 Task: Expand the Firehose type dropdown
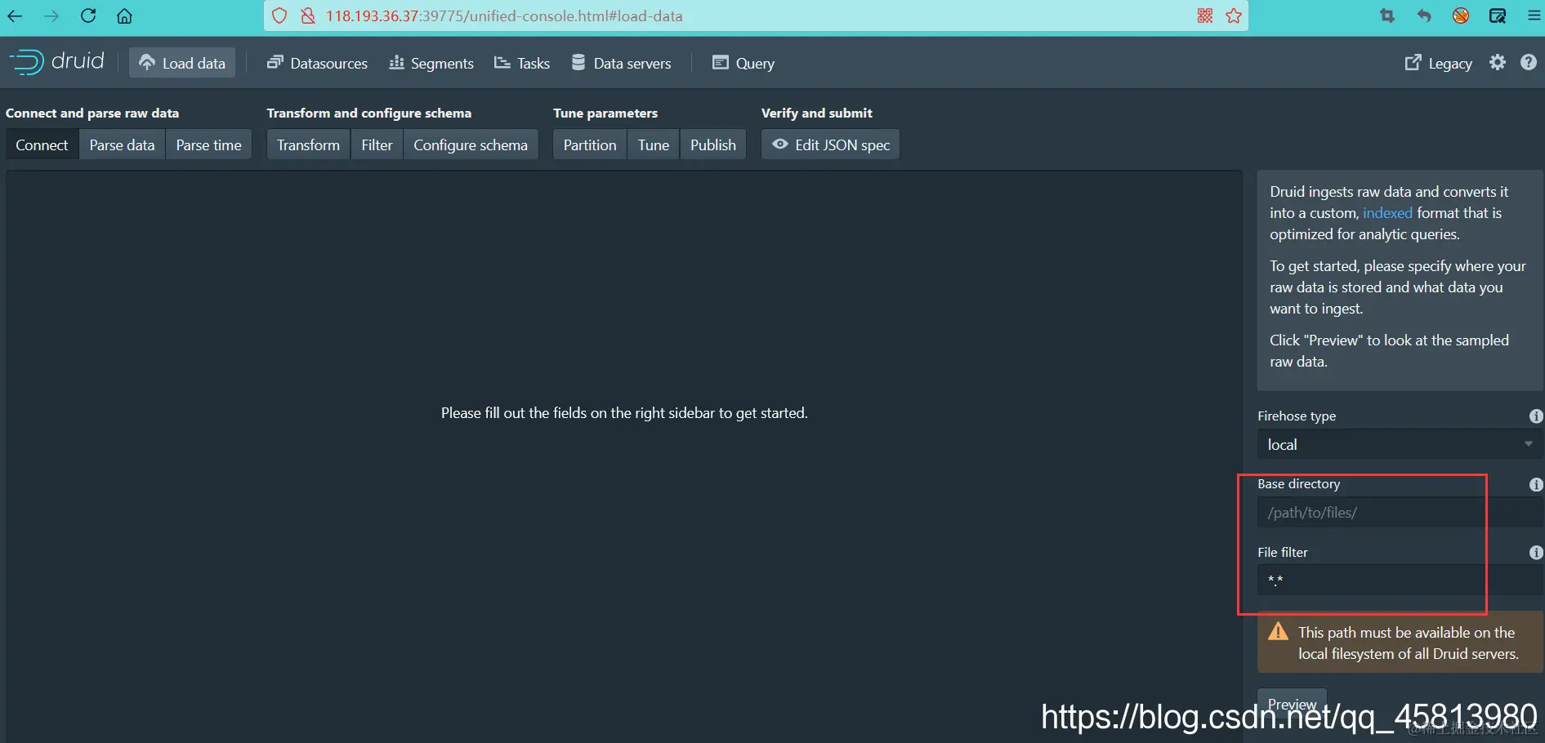pos(1400,444)
